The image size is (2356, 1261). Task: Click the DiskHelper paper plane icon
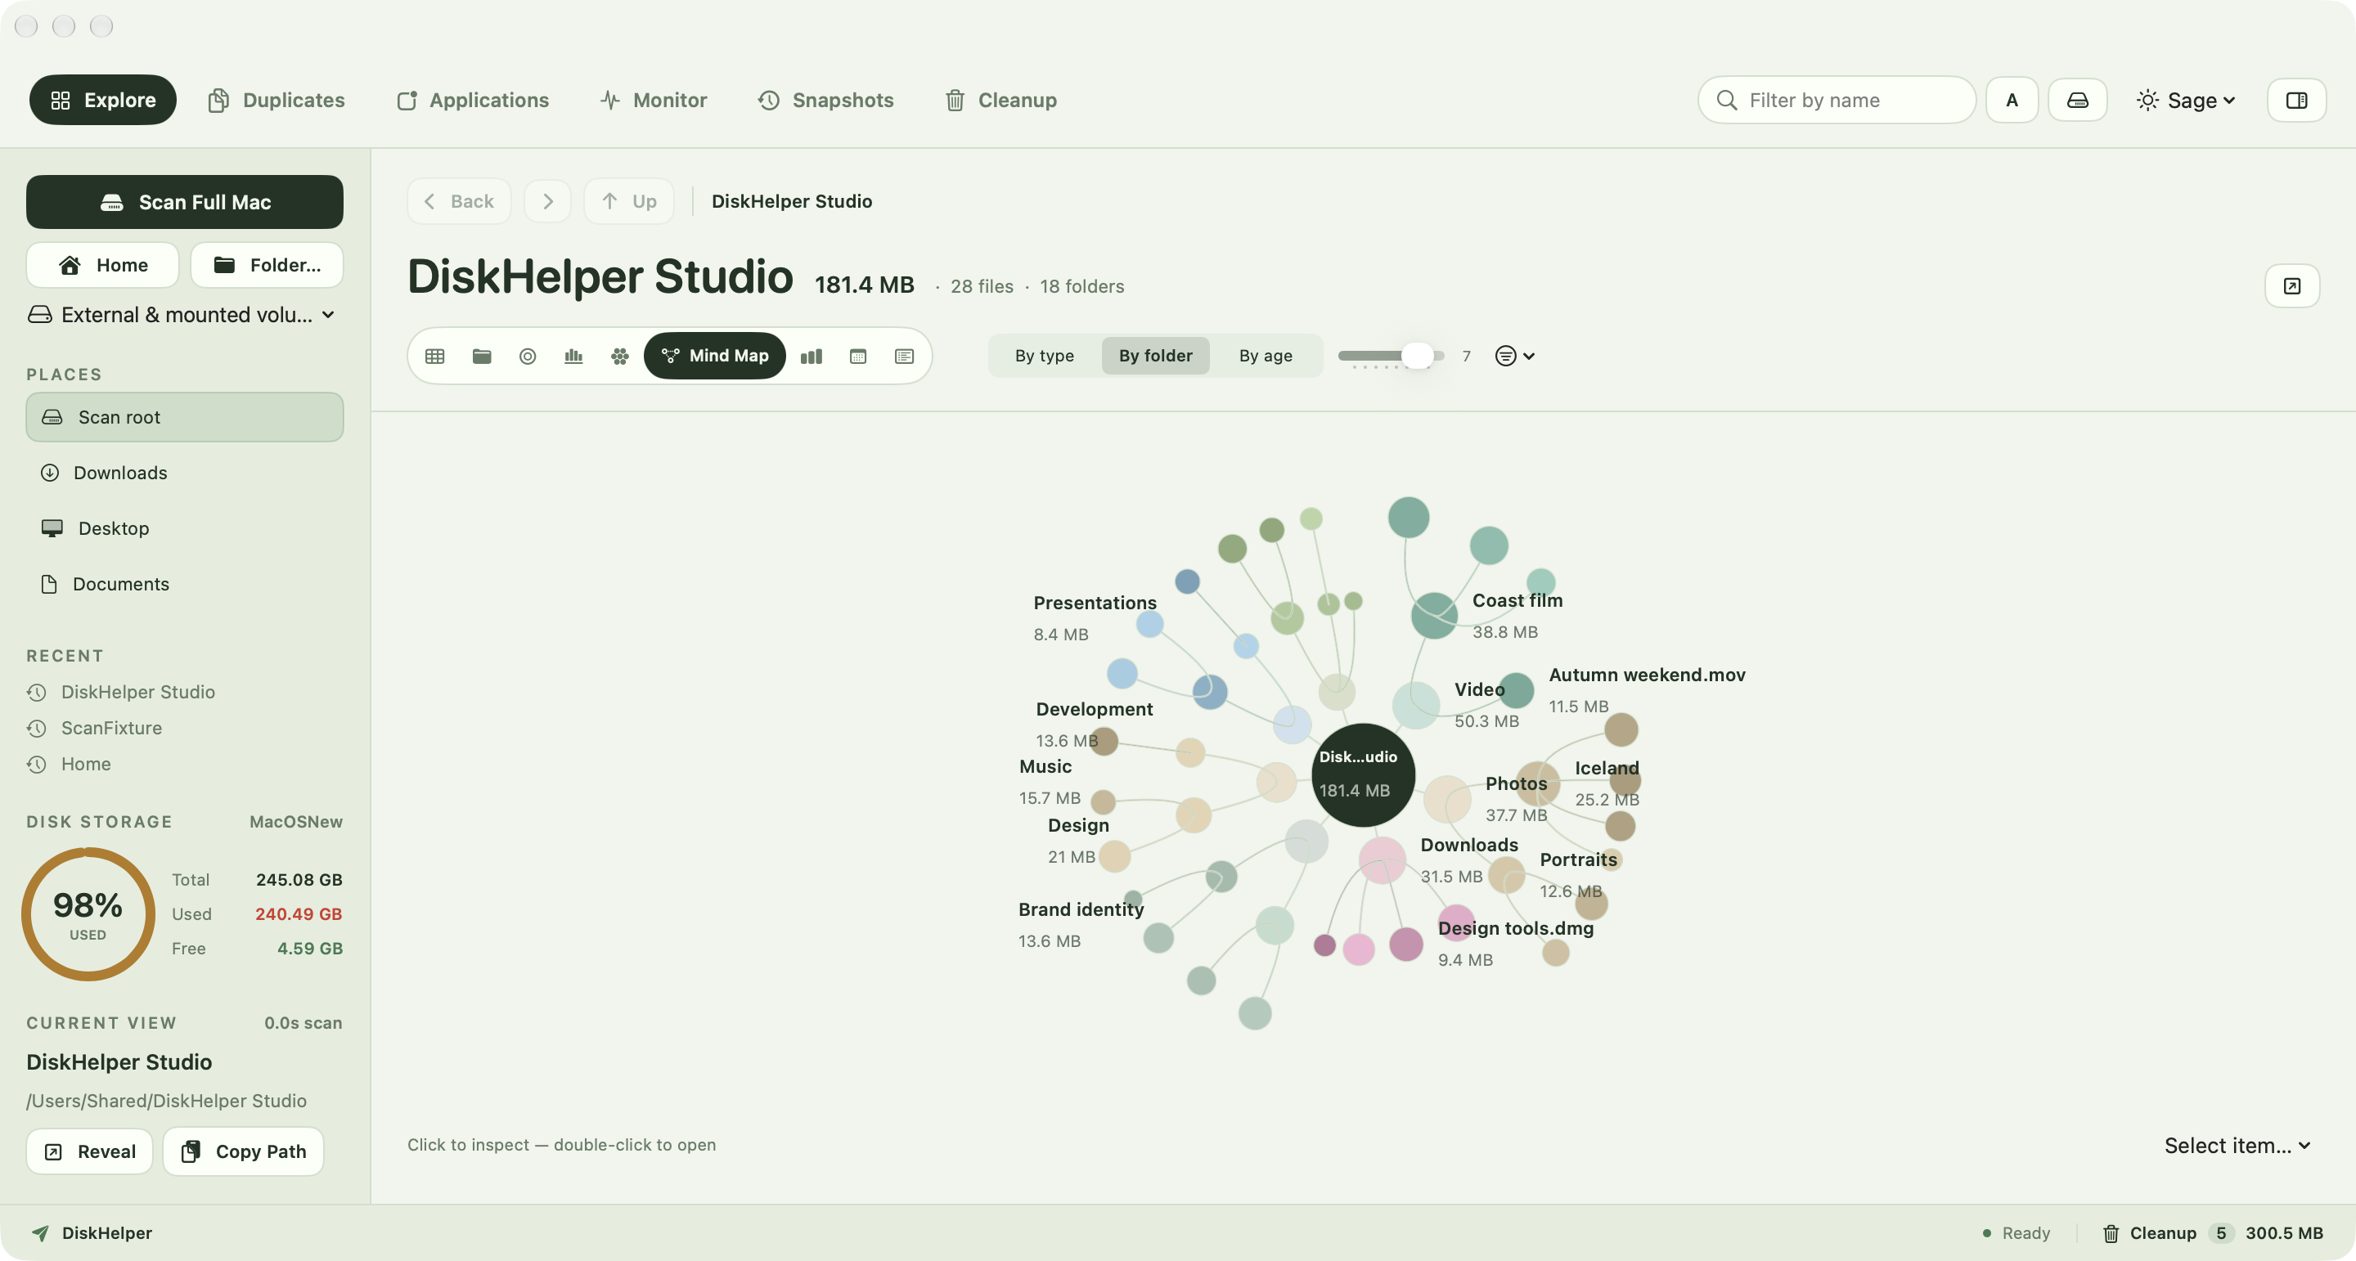click(x=40, y=1232)
